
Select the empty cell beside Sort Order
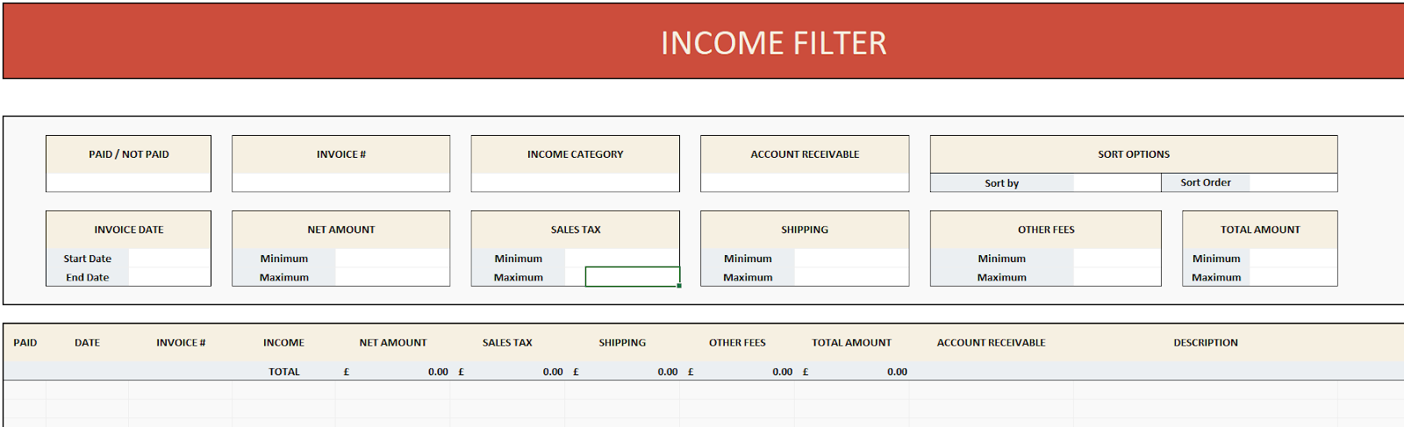pyautogui.click(x=1293, y=182)
